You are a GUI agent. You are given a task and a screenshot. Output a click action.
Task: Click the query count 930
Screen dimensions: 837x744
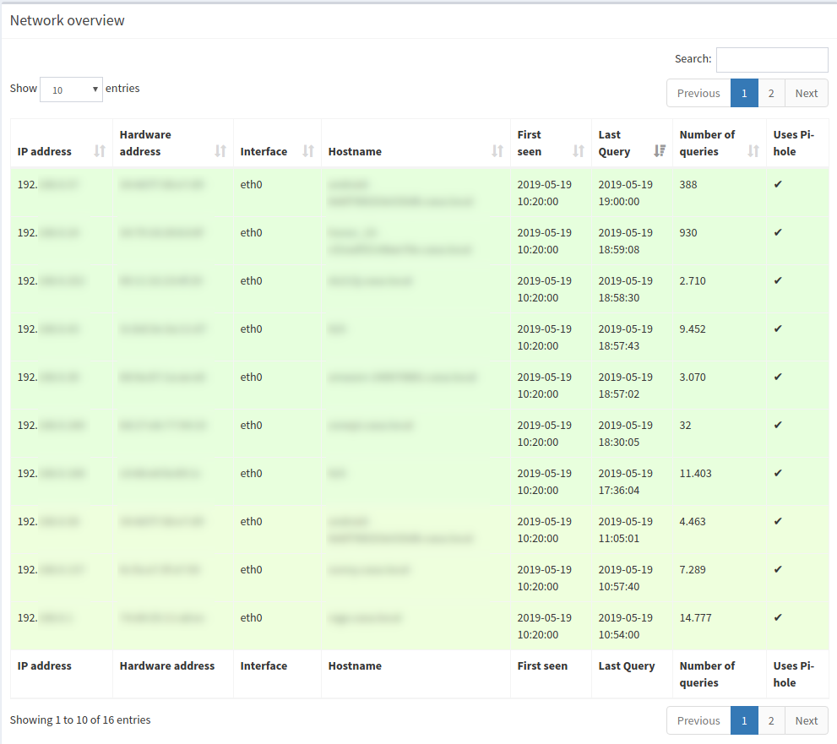coord(688,232)
